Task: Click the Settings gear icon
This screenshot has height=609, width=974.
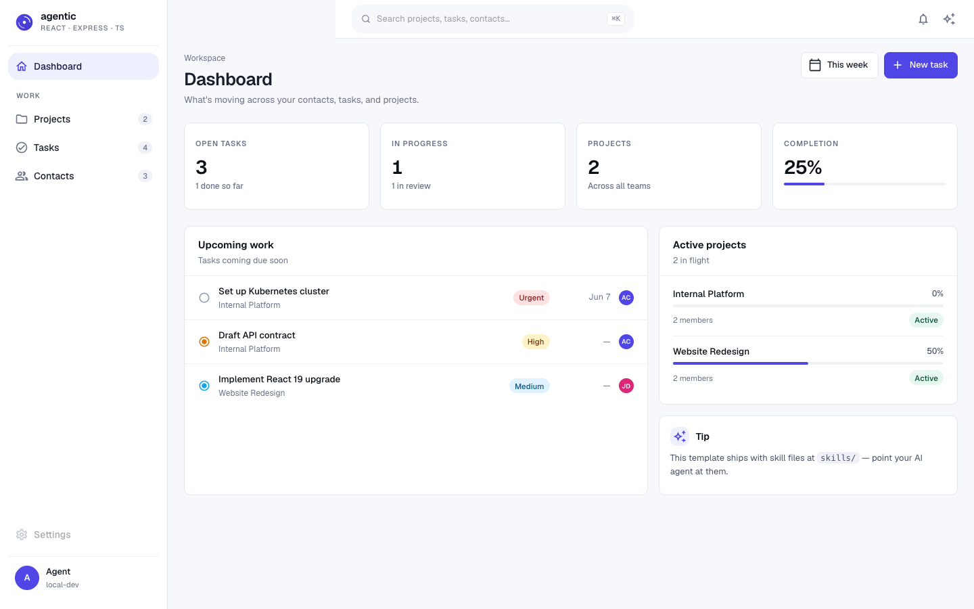Action: click(x=22, y=535)
